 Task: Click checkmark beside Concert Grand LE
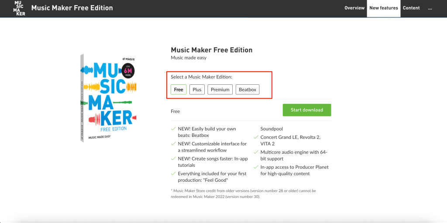pos(256,137)
